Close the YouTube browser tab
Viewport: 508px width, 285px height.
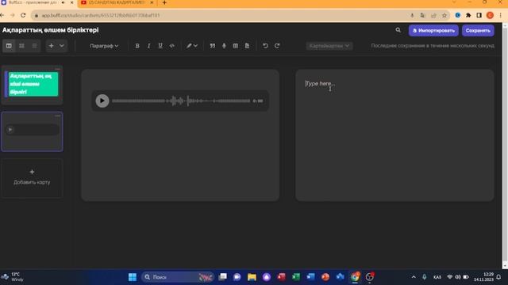[152, 2]
